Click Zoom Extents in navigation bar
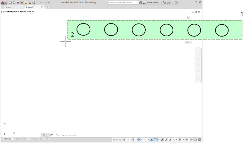 point(199,64)
